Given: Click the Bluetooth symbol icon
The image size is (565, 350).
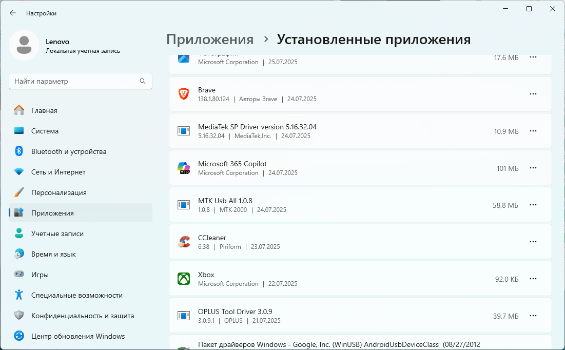Looking at the screenshot, I should click(19, 151).
